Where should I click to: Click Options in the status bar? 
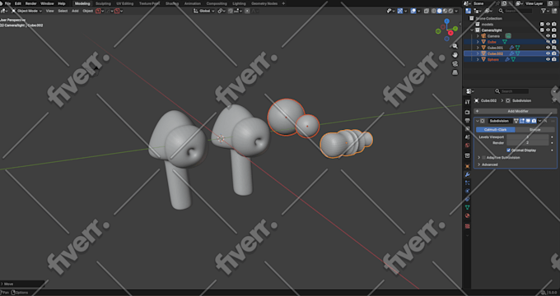pos(21,293)
